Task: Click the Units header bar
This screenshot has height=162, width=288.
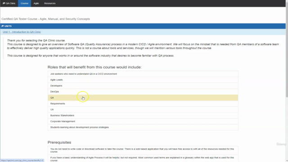Action: [x=143, y=26]
